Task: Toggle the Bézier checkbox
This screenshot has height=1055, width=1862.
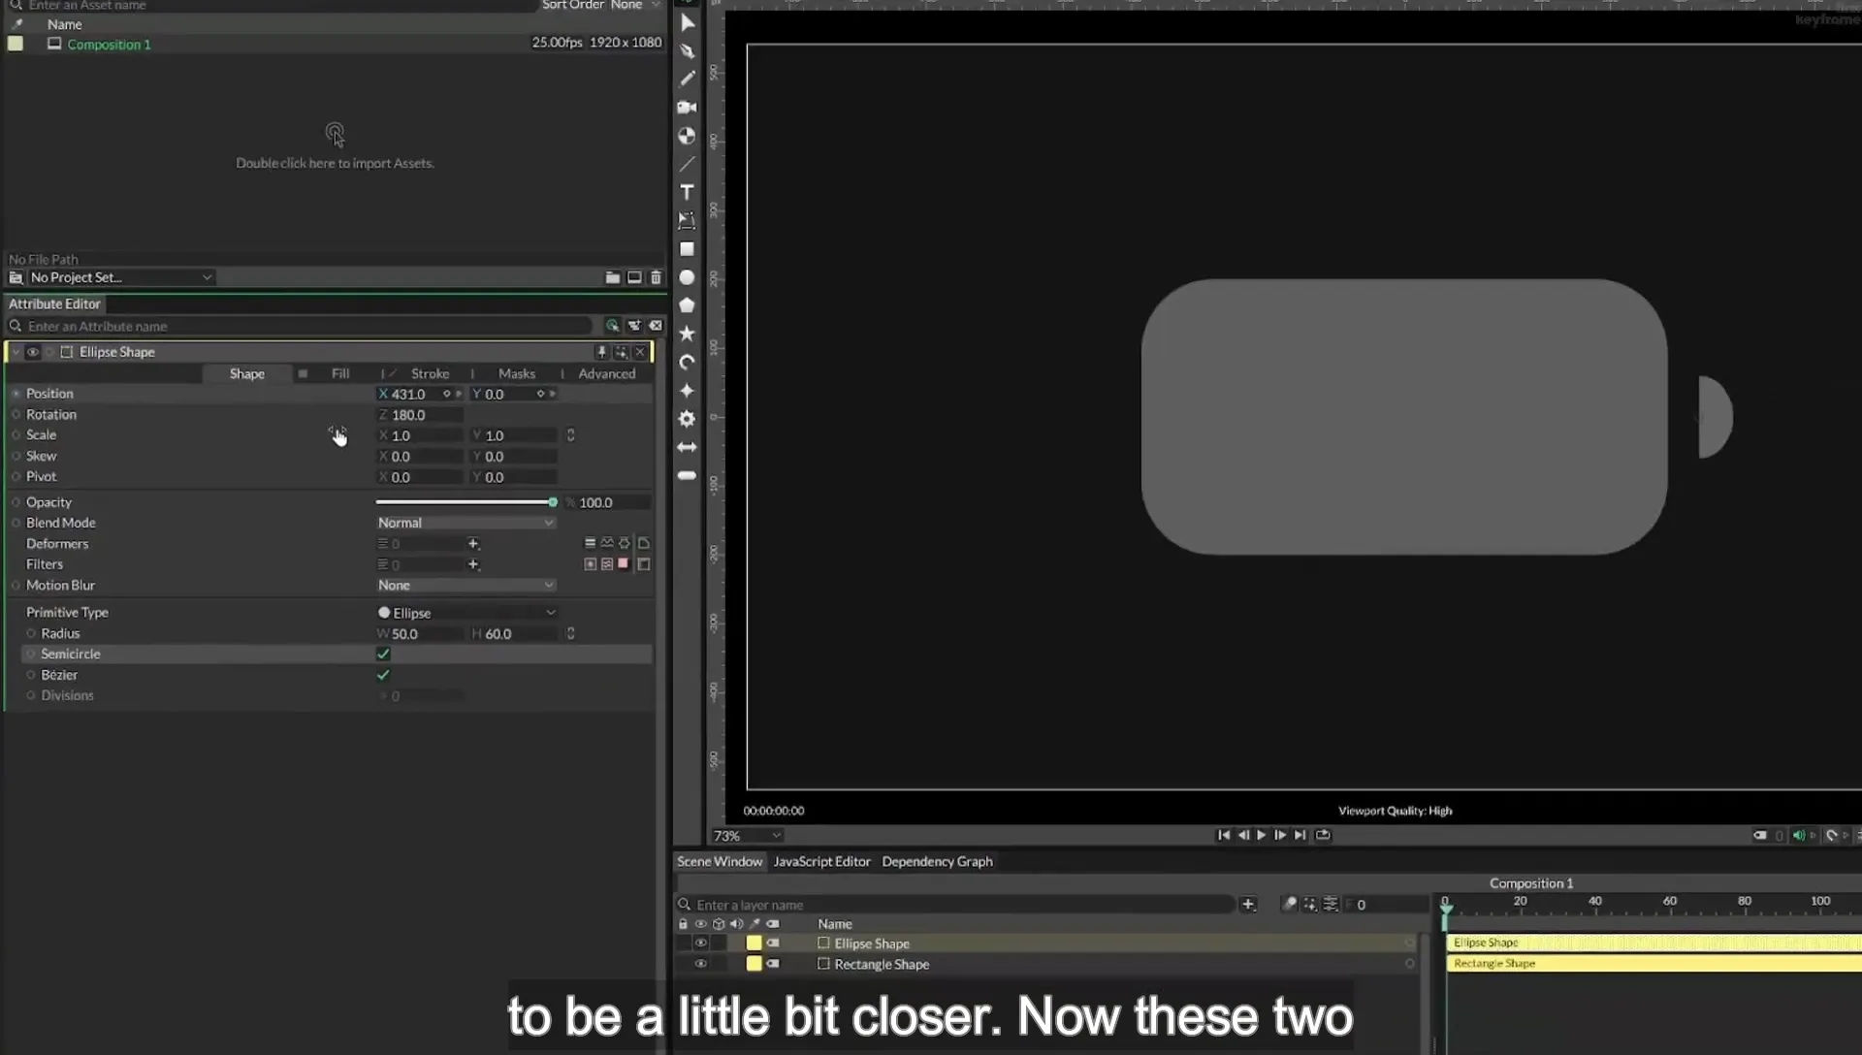Action: click(383, 675)
